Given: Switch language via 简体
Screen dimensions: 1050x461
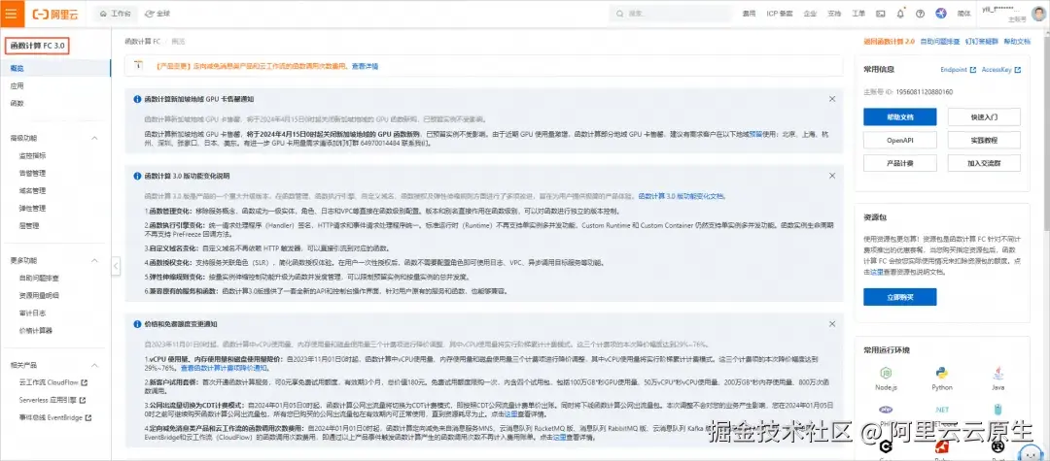Looking at the screenshot, I should [964, 14].
